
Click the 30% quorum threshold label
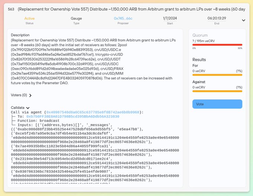point(240,48)
